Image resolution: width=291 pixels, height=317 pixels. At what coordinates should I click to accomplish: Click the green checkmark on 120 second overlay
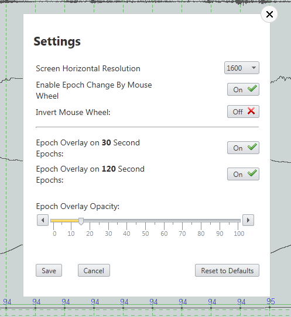pyautogui.click(x=252, y=173)
